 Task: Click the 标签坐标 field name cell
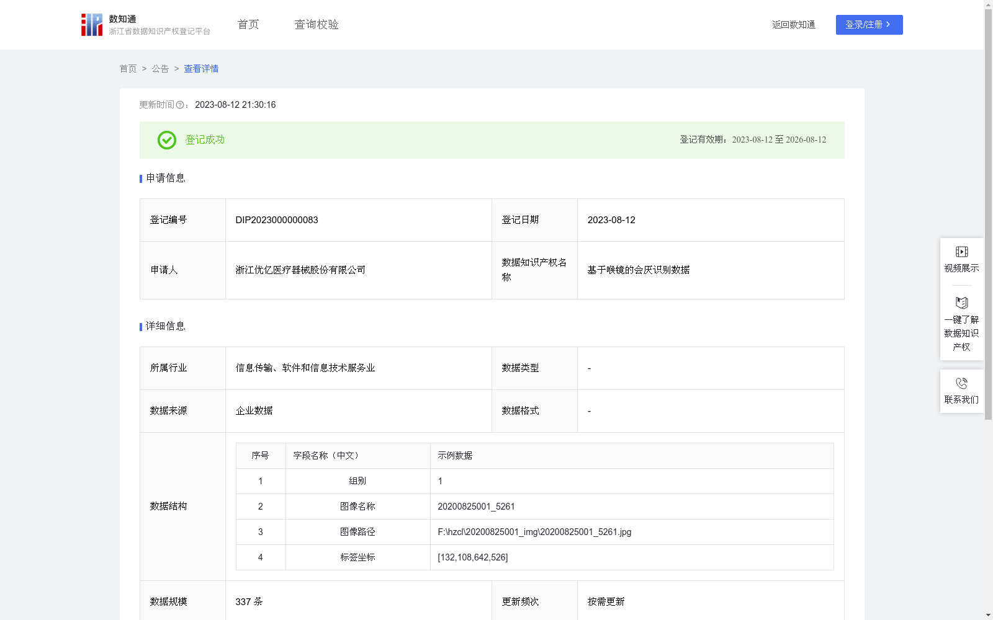click(357, 557)
